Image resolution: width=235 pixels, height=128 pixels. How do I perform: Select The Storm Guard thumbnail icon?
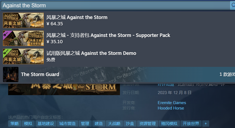11,74
